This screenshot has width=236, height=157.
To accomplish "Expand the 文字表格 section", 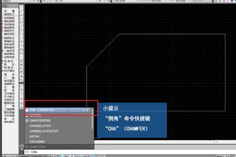I will click(9, 93).
